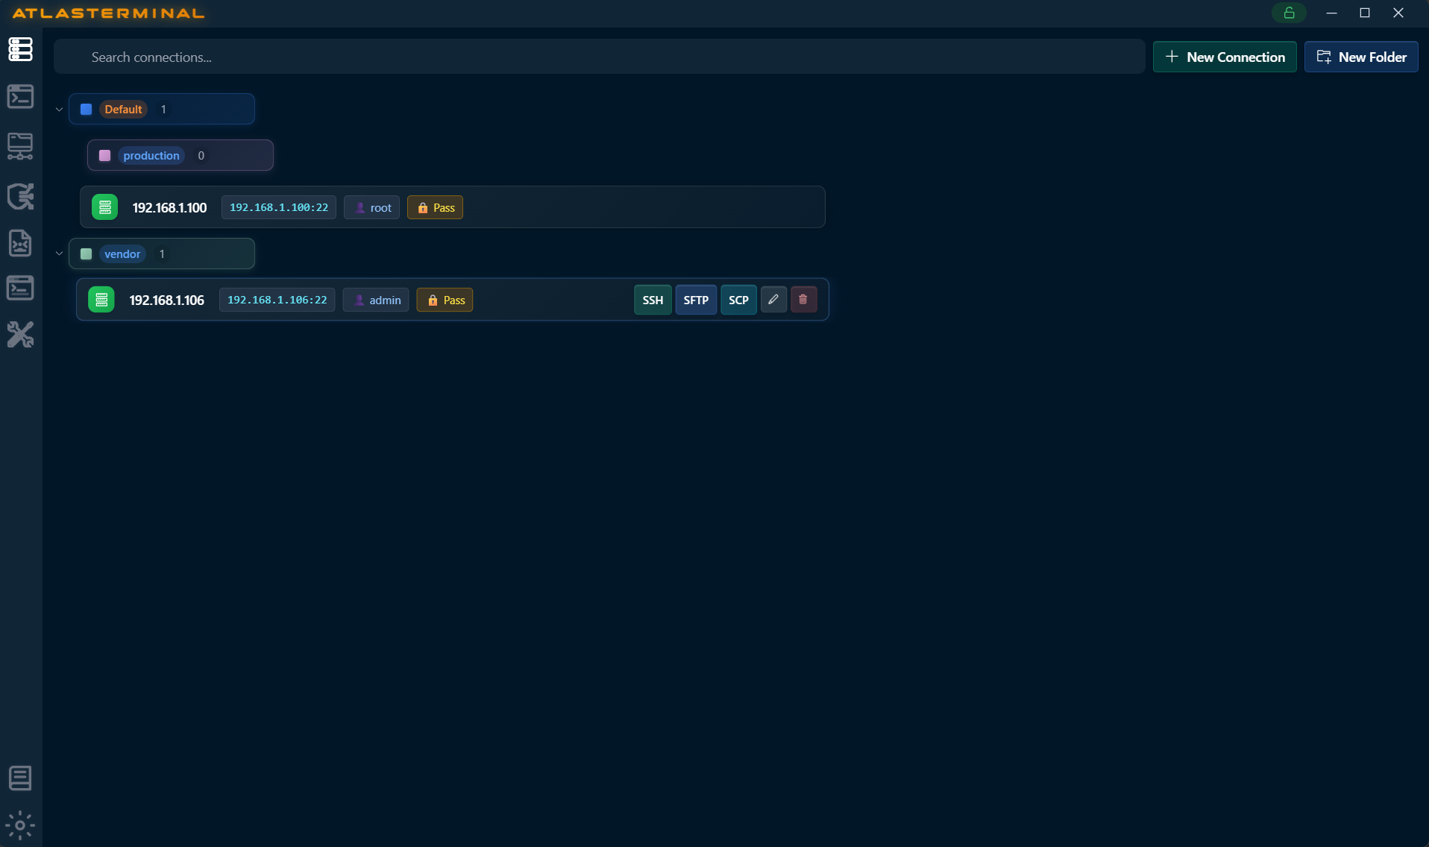The image size is (1429, 847).
Task: Open the tools panel in the sidebar
Action: [x=20, y=334]
